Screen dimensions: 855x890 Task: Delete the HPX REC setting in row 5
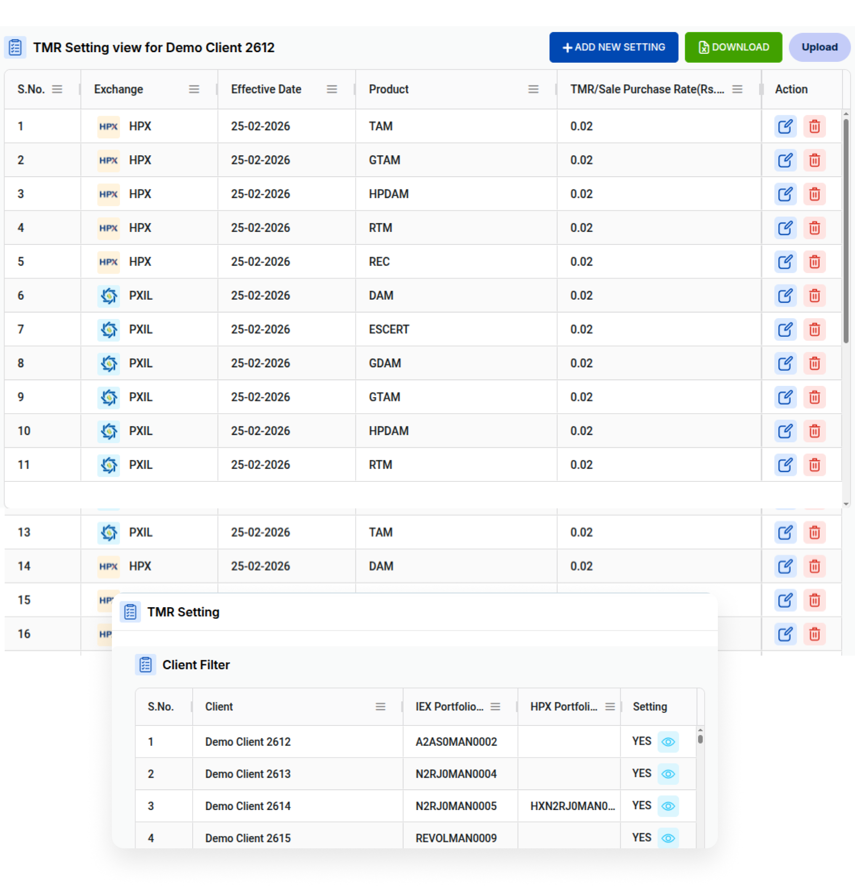[x=814, y=262]
